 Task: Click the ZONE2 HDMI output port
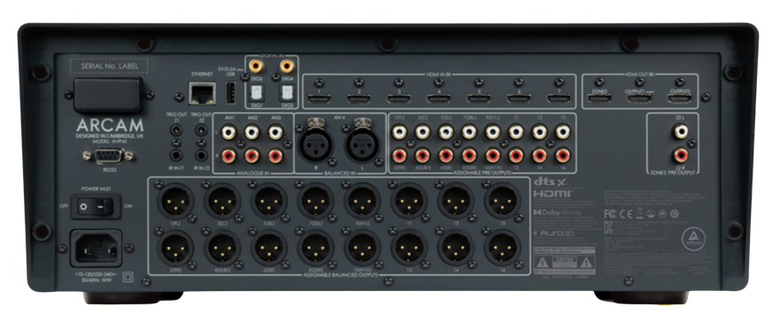click(x=599, y=98)
